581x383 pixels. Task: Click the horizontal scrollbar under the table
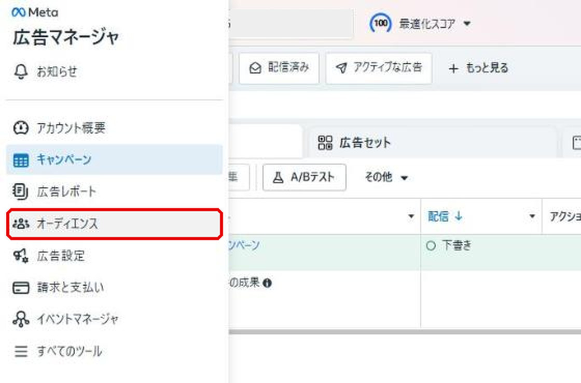coord(405,332)
